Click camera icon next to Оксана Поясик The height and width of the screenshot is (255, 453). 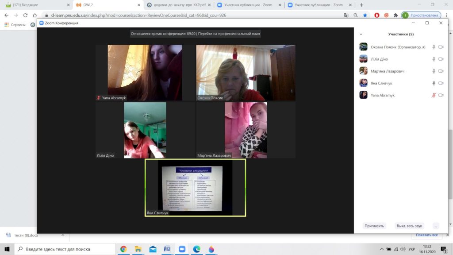pos(441,47)
